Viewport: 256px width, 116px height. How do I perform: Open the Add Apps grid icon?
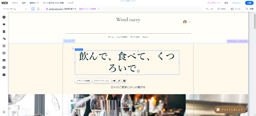tap(4, 46)
